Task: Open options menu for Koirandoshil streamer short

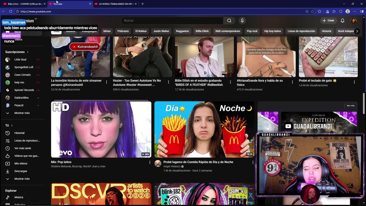Action: (x=106, y=82)
